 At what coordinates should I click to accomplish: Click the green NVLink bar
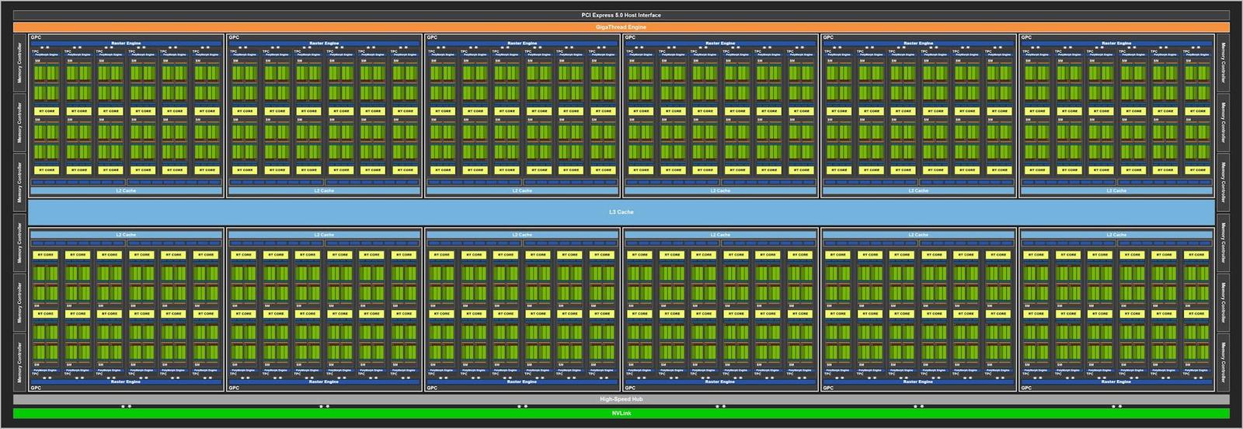pyautogui.click(x=621, y=413)
